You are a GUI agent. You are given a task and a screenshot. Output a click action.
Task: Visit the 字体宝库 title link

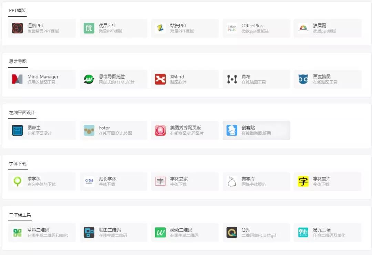(322, 179)
